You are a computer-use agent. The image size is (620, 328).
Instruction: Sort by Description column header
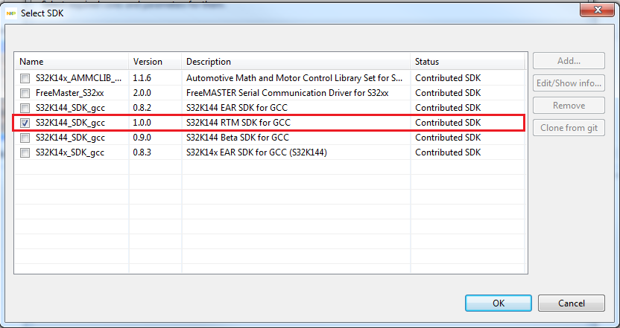(296, 62)
